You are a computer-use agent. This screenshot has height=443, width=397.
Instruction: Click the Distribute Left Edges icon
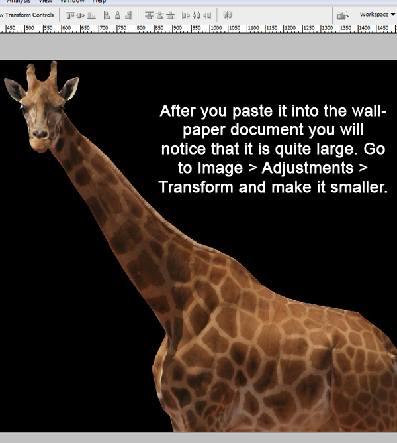click(185, 15)
